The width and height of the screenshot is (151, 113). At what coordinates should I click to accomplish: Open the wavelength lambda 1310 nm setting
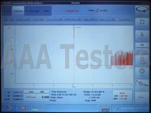pyautogui.click(x=142, y=36)
